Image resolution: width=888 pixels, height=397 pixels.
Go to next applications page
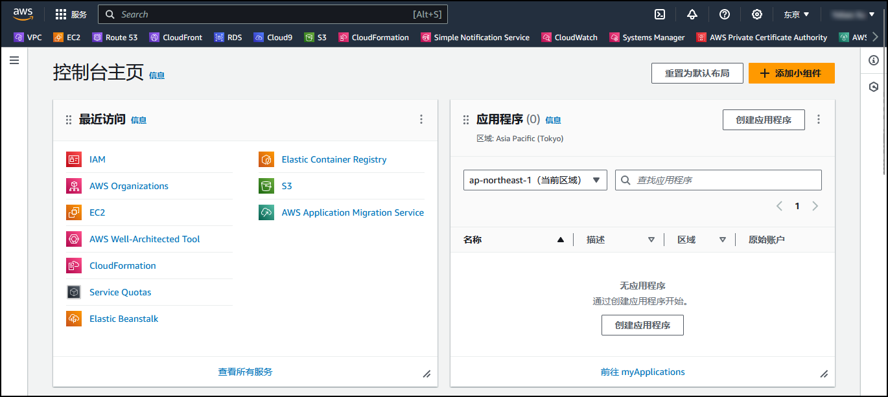(815, 206)
